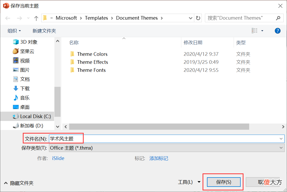Select 坚果云 in the navigation pane
This screenshot has height=192, width=287.
pos(23,51)
